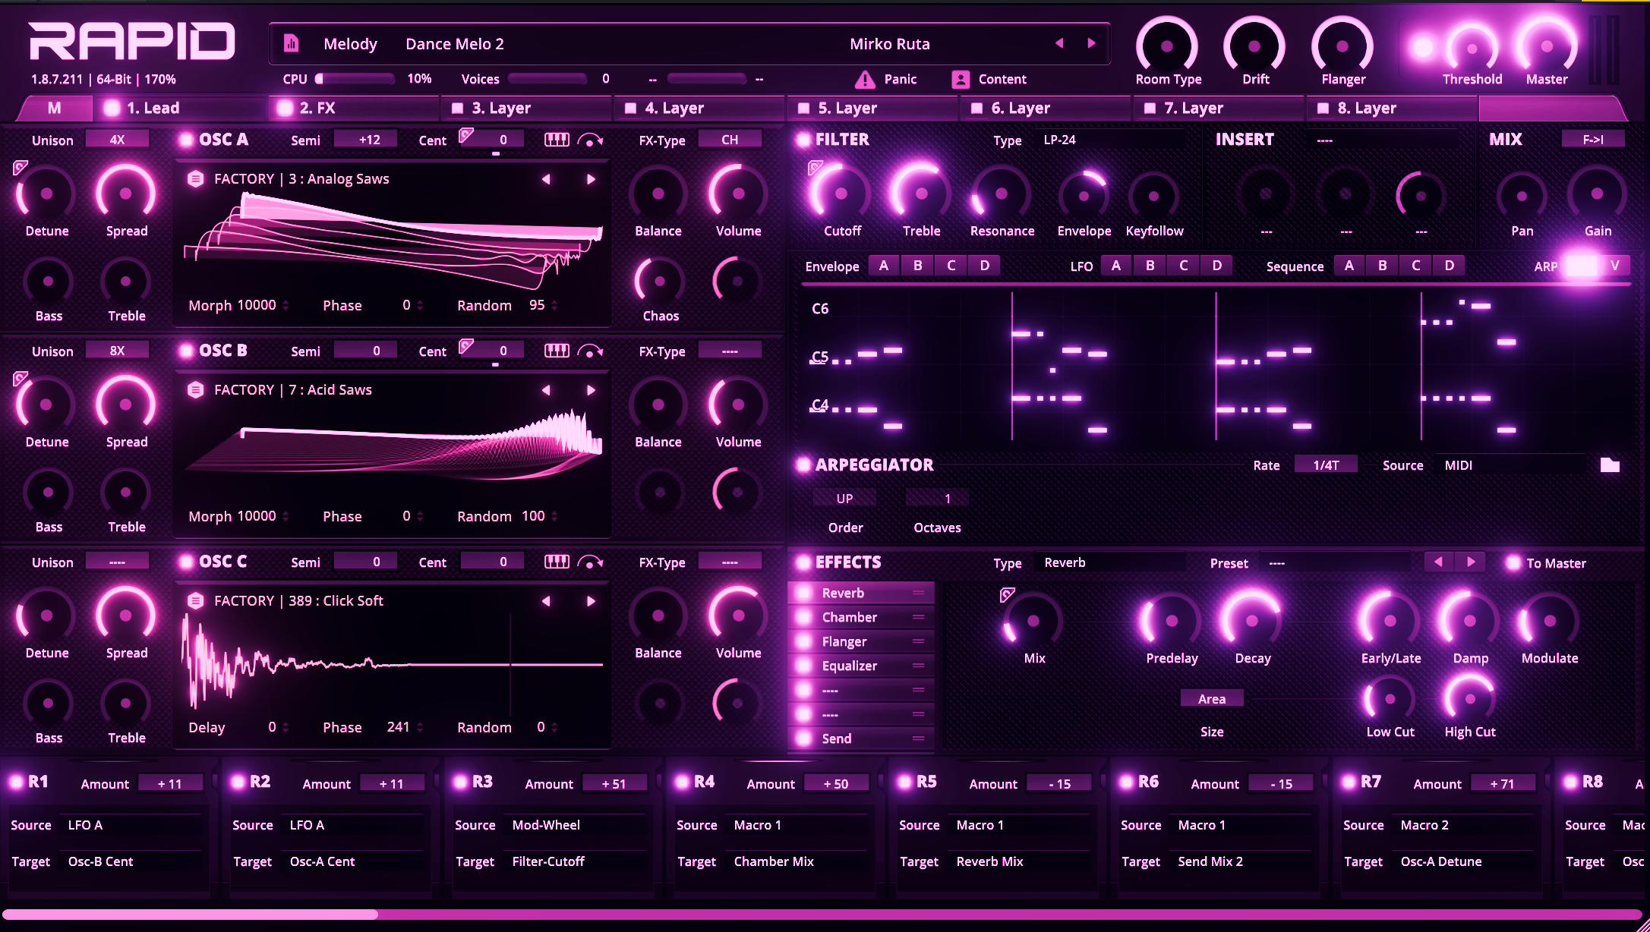This screenshot has width=1650, height=932.
Task: Toggle the R1 modulation slot power
Action: tap(16, 782)
